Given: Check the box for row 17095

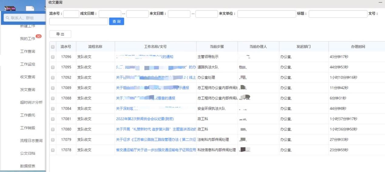Looking at the screenshot, I should (x=53, y=67).
